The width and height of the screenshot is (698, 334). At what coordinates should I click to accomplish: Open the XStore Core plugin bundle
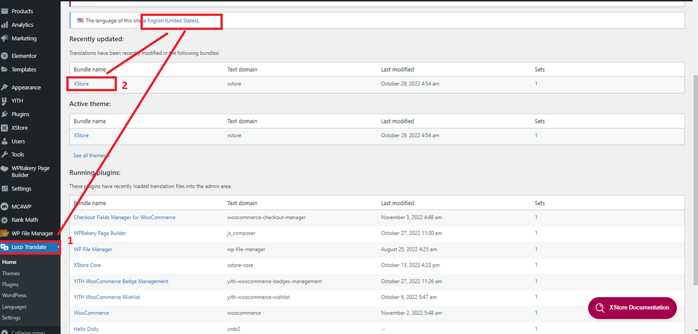[87, 265]
